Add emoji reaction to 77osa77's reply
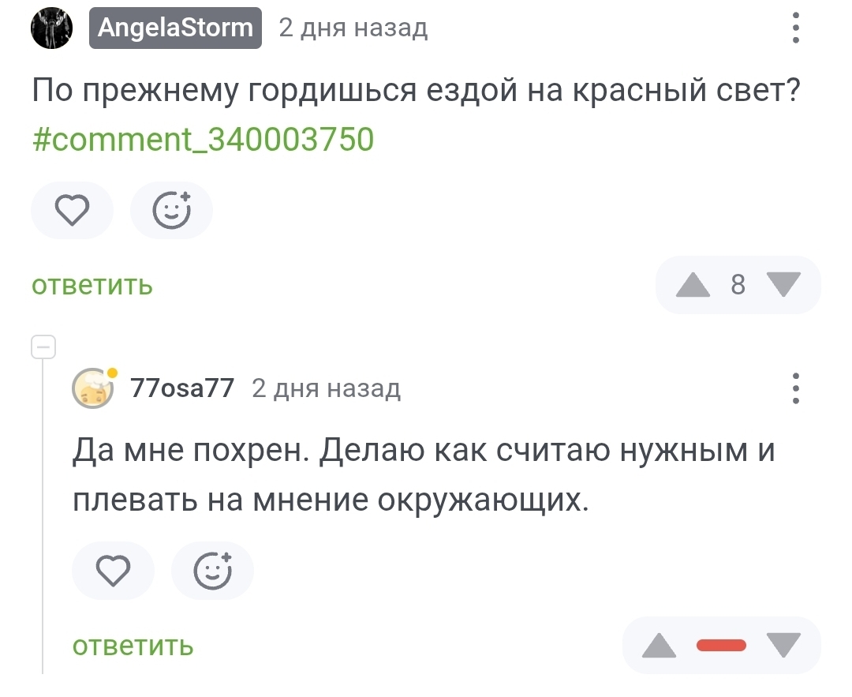Screen dimensions: 852x697 [212, 571]
